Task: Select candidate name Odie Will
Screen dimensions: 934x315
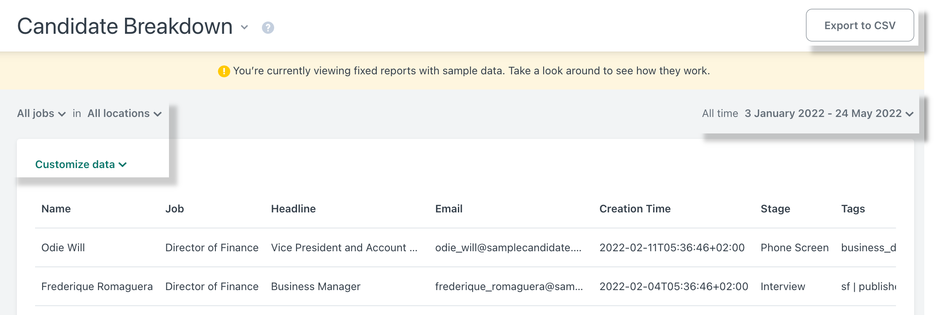Action: click(63, 247)
